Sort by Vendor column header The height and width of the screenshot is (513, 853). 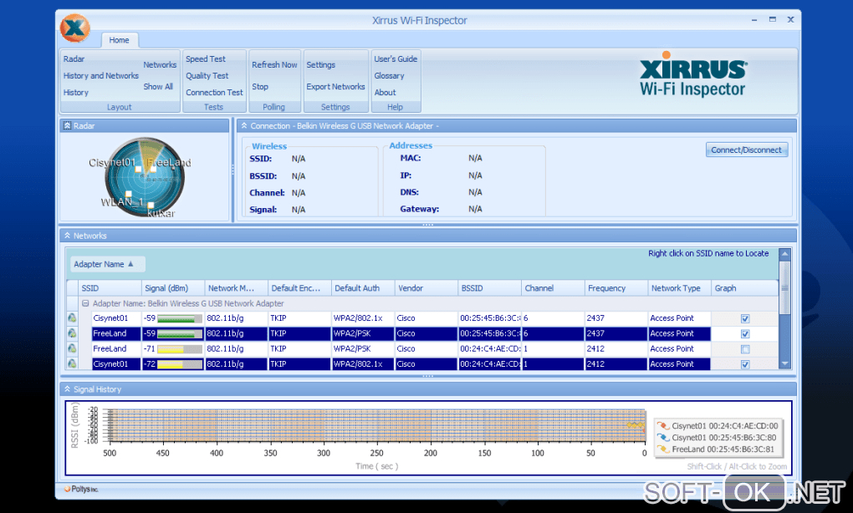pos(426,288)
